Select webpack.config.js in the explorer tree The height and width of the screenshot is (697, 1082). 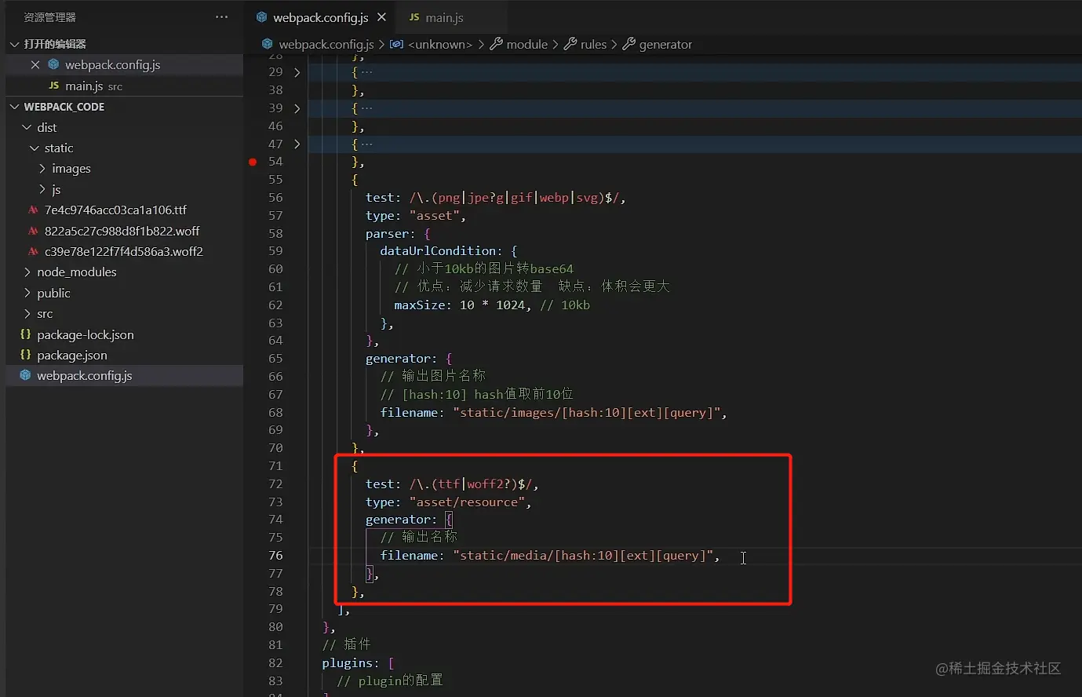(85, 375)
